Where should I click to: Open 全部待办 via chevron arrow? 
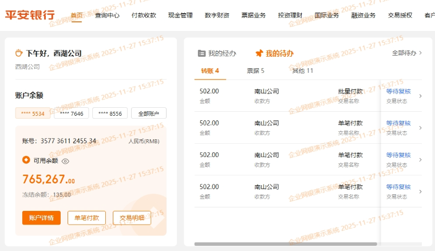[421, 53]
